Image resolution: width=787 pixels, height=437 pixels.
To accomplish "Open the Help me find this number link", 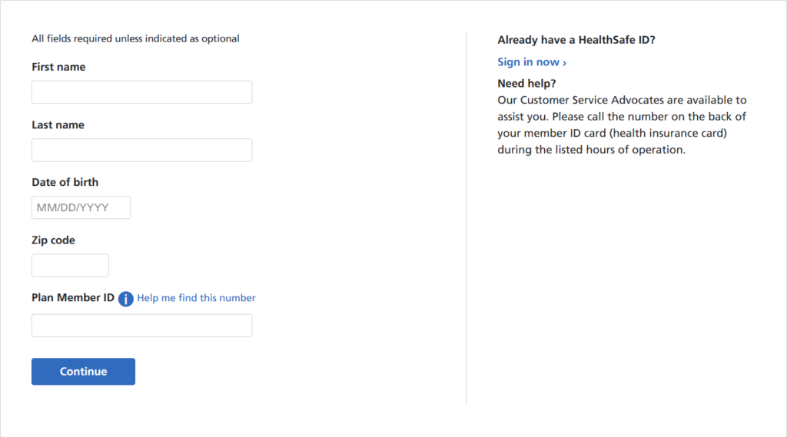I will pyautogui.click(x=196, y=298).
